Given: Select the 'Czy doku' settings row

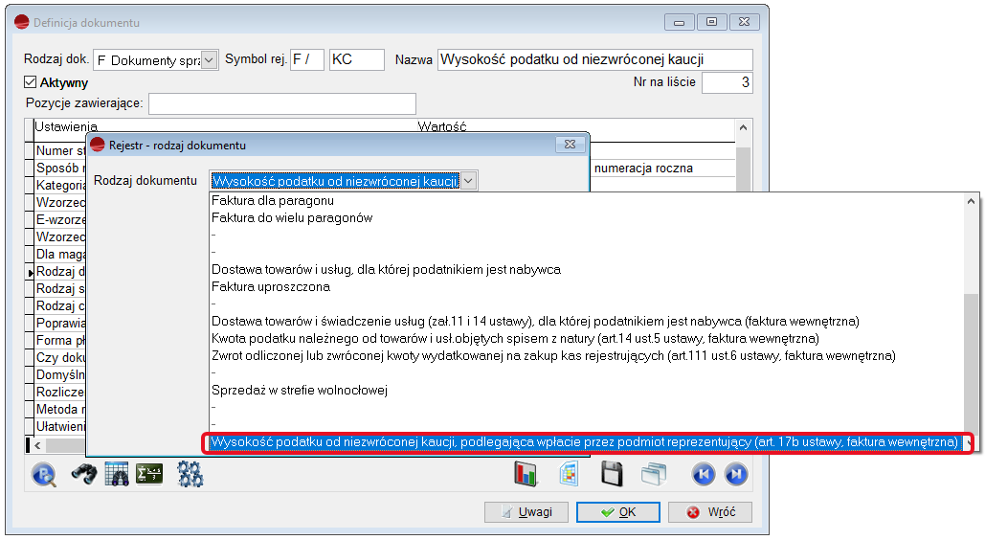Looking at the screenshot, I should pyautogui.click(x=59, y=358).
